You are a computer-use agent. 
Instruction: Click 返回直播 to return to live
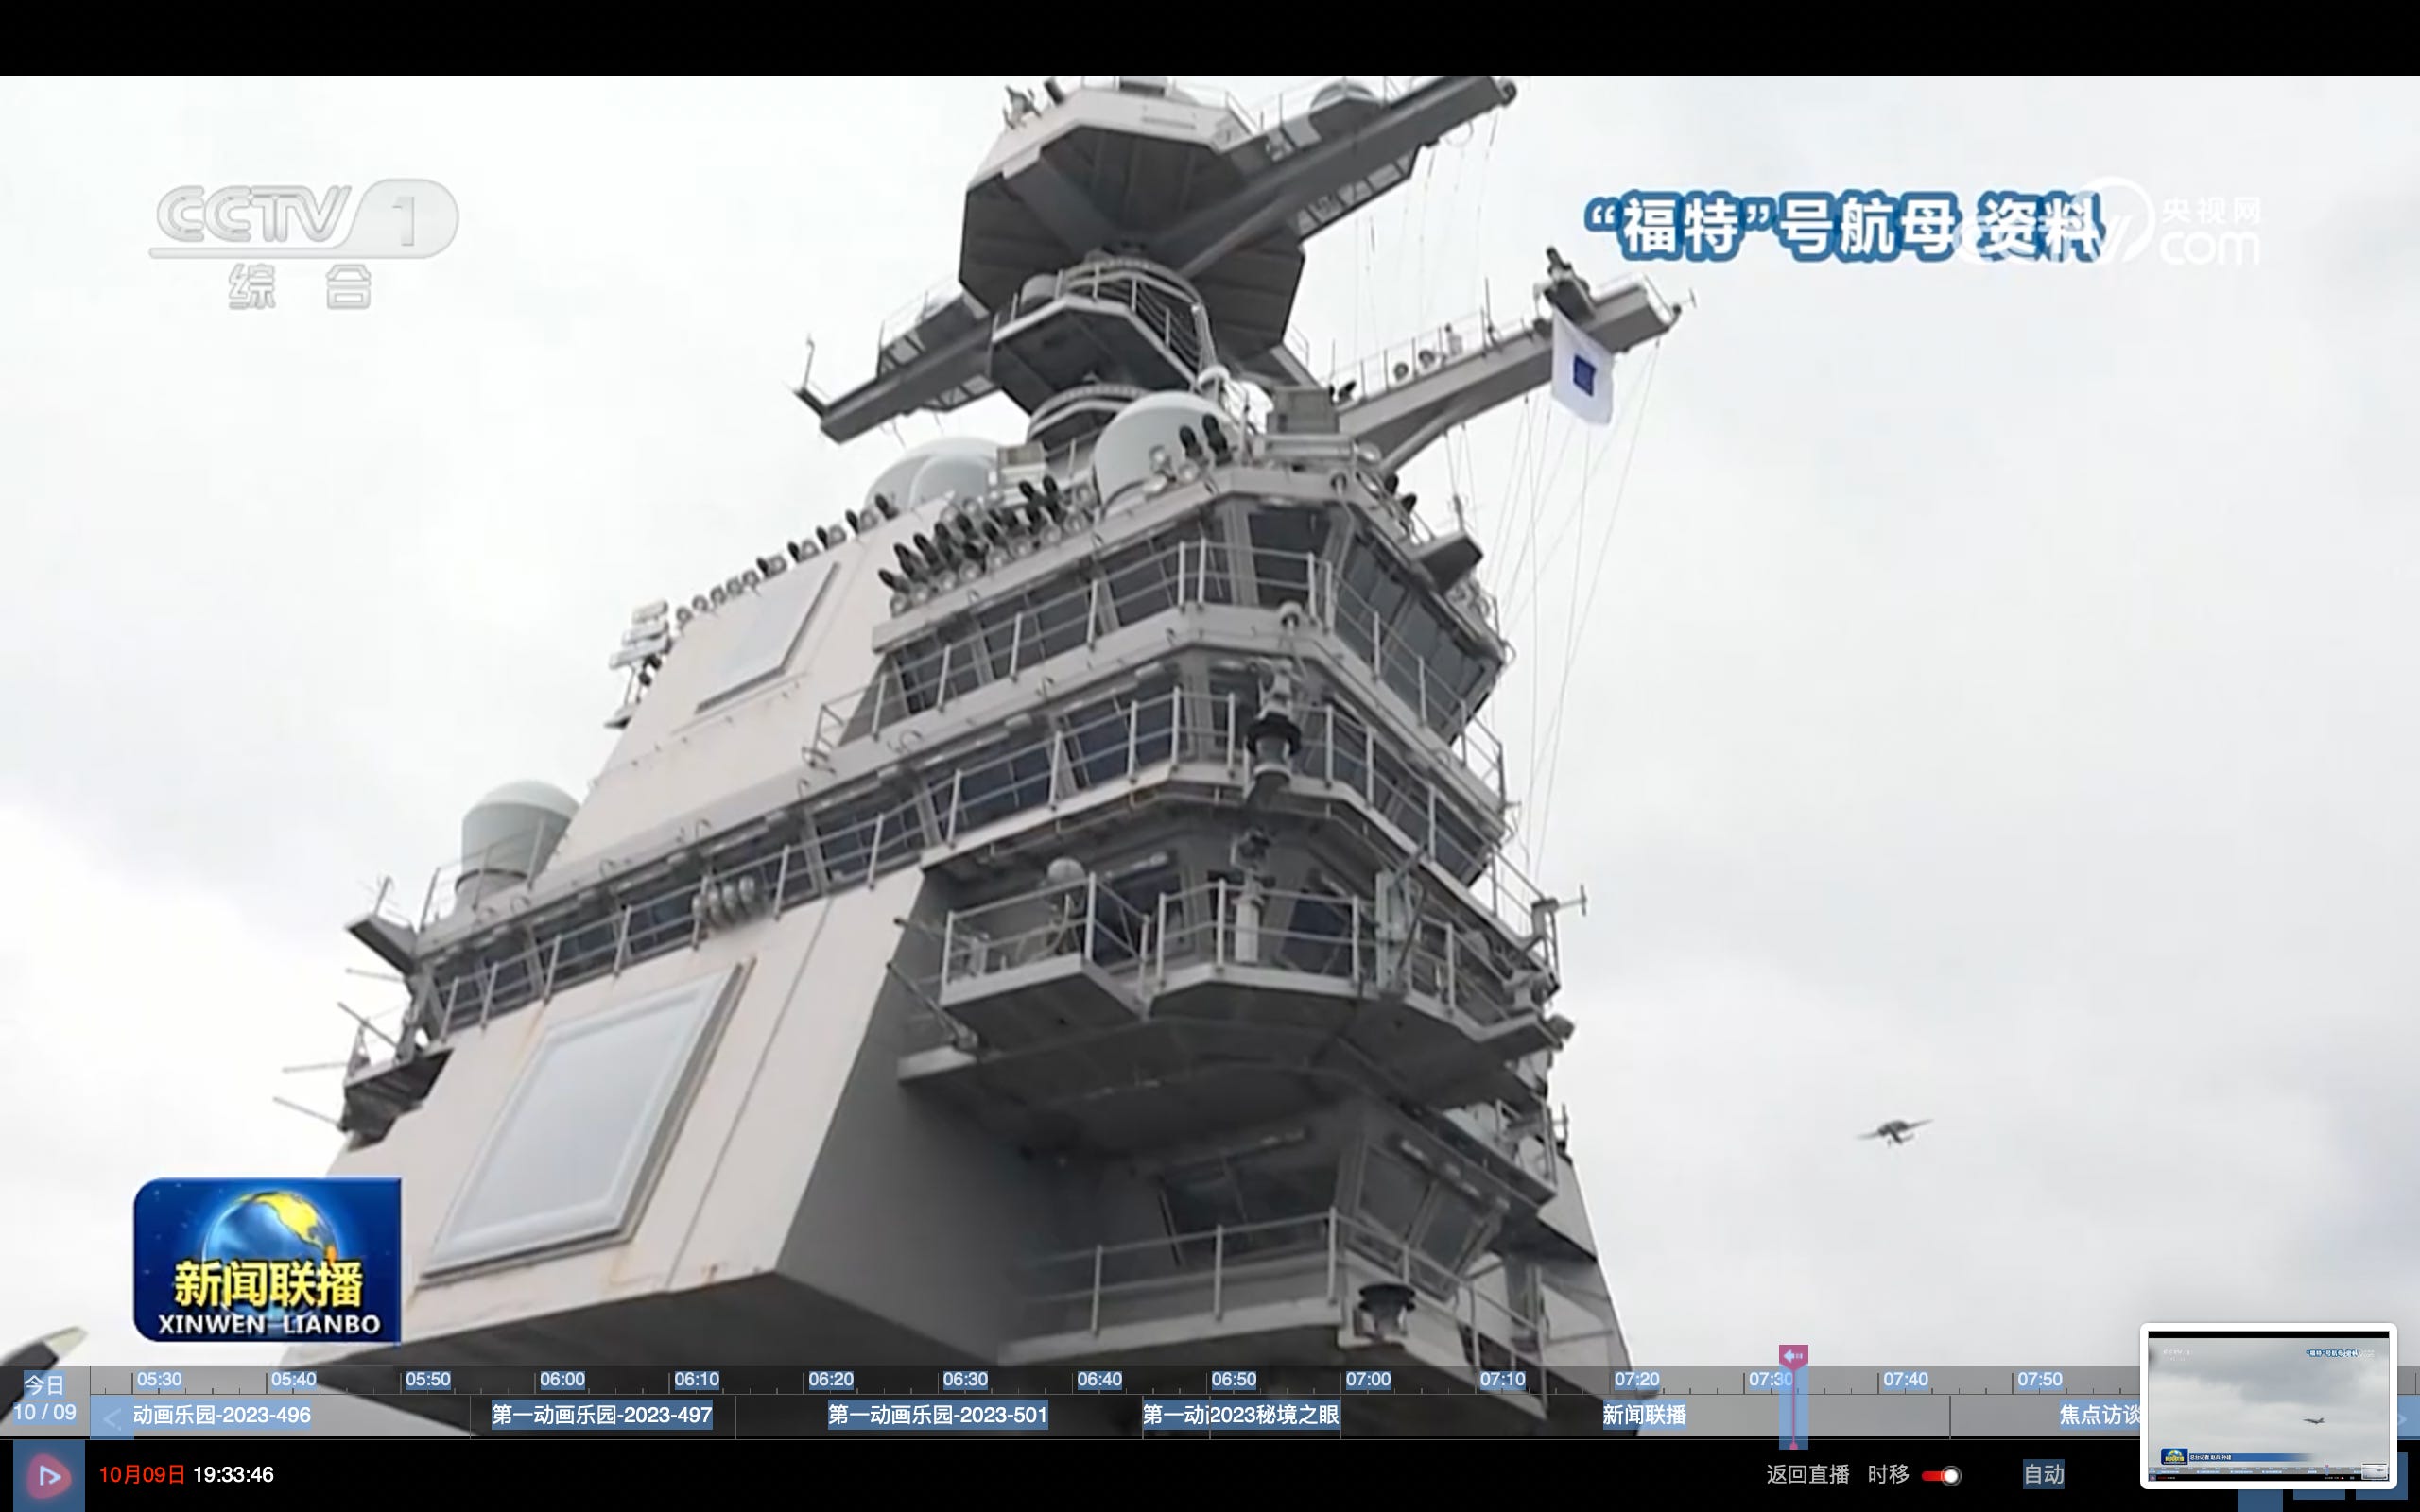(1807, 1474)
